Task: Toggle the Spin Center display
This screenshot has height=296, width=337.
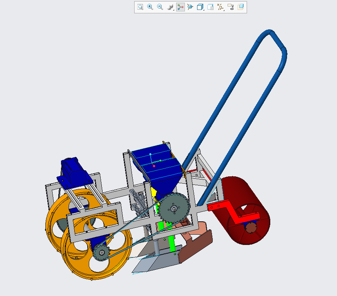Action: (x=180, y=7)
